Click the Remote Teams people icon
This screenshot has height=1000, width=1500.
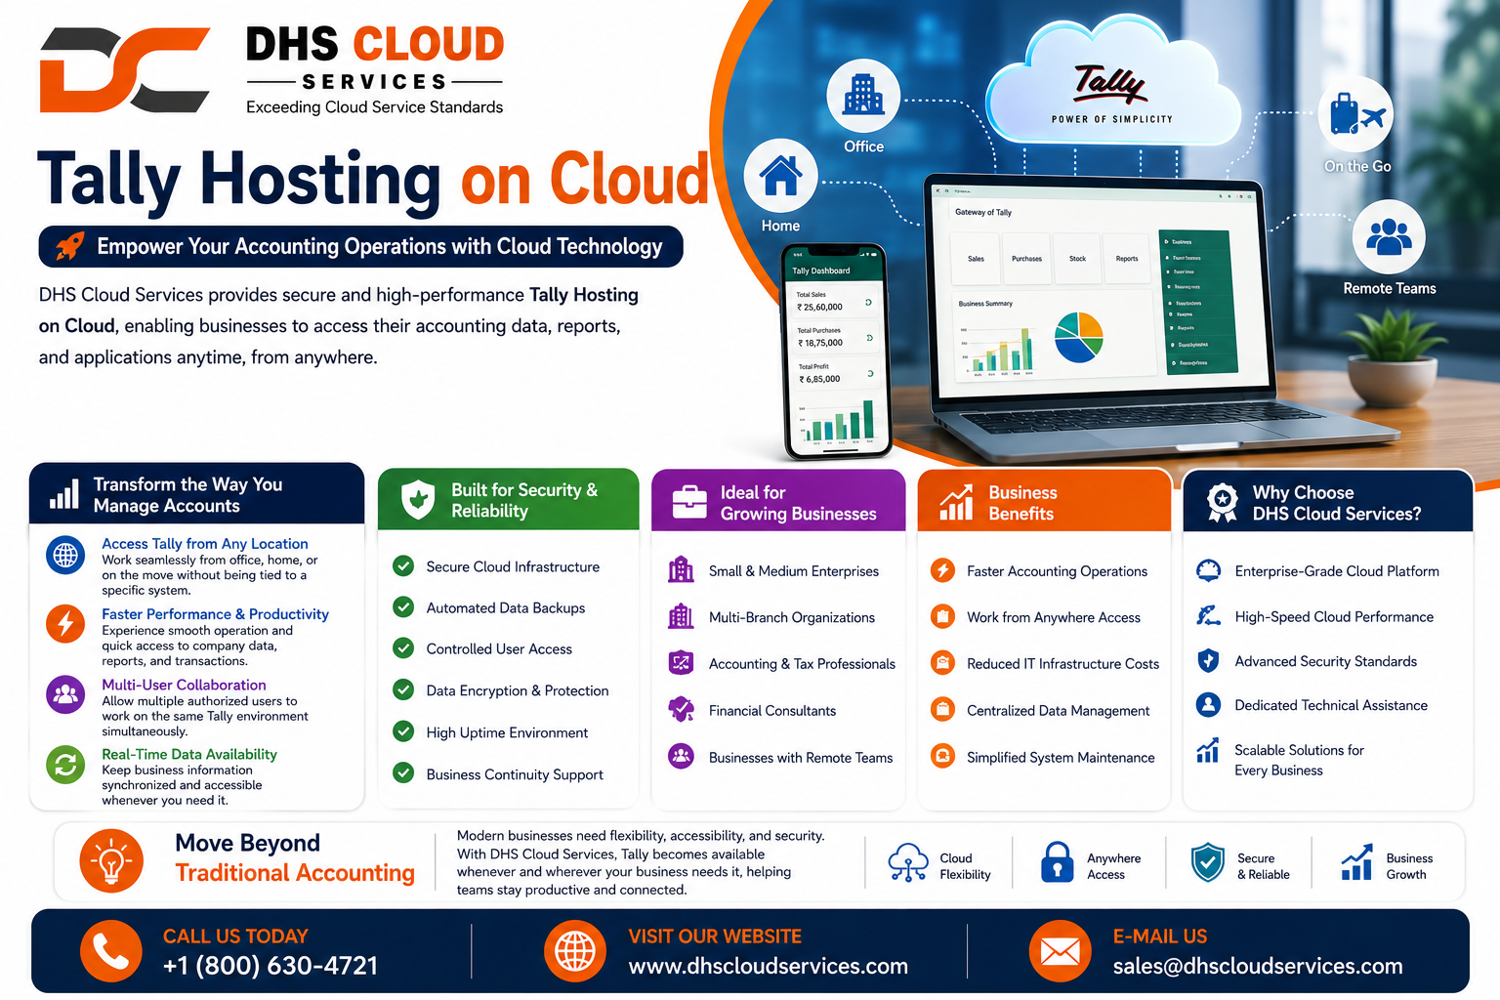(1389, 236)
